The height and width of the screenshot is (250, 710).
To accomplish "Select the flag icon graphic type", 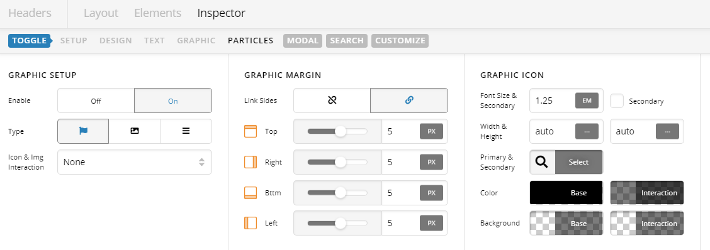I will point(83,131).
